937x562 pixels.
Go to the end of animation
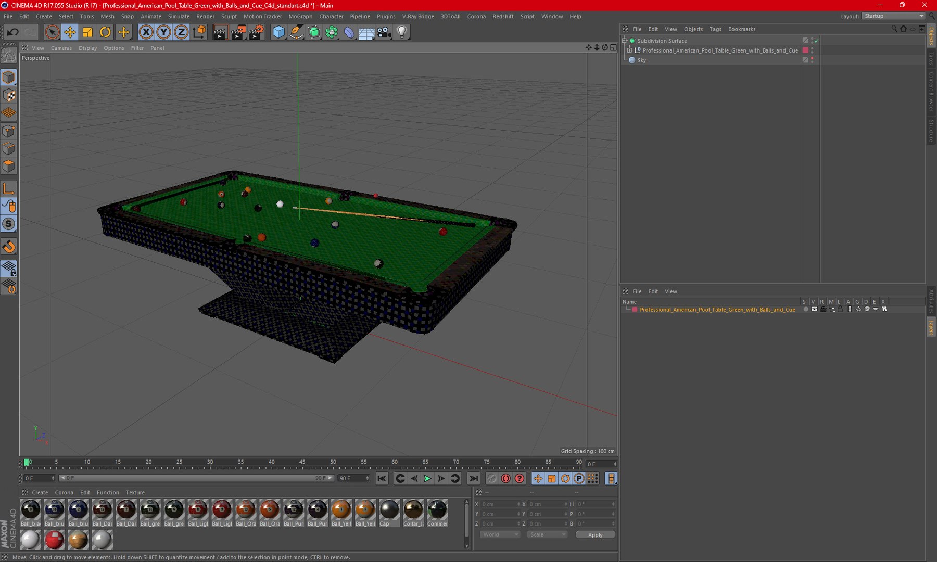click(x=473, y=479)
